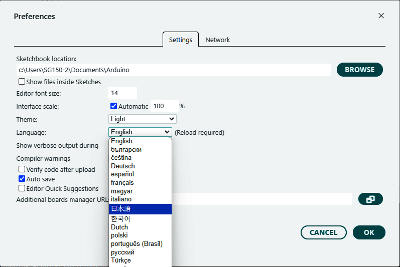
Task: Open the Theme dropdown
Action: pos(143,119)
